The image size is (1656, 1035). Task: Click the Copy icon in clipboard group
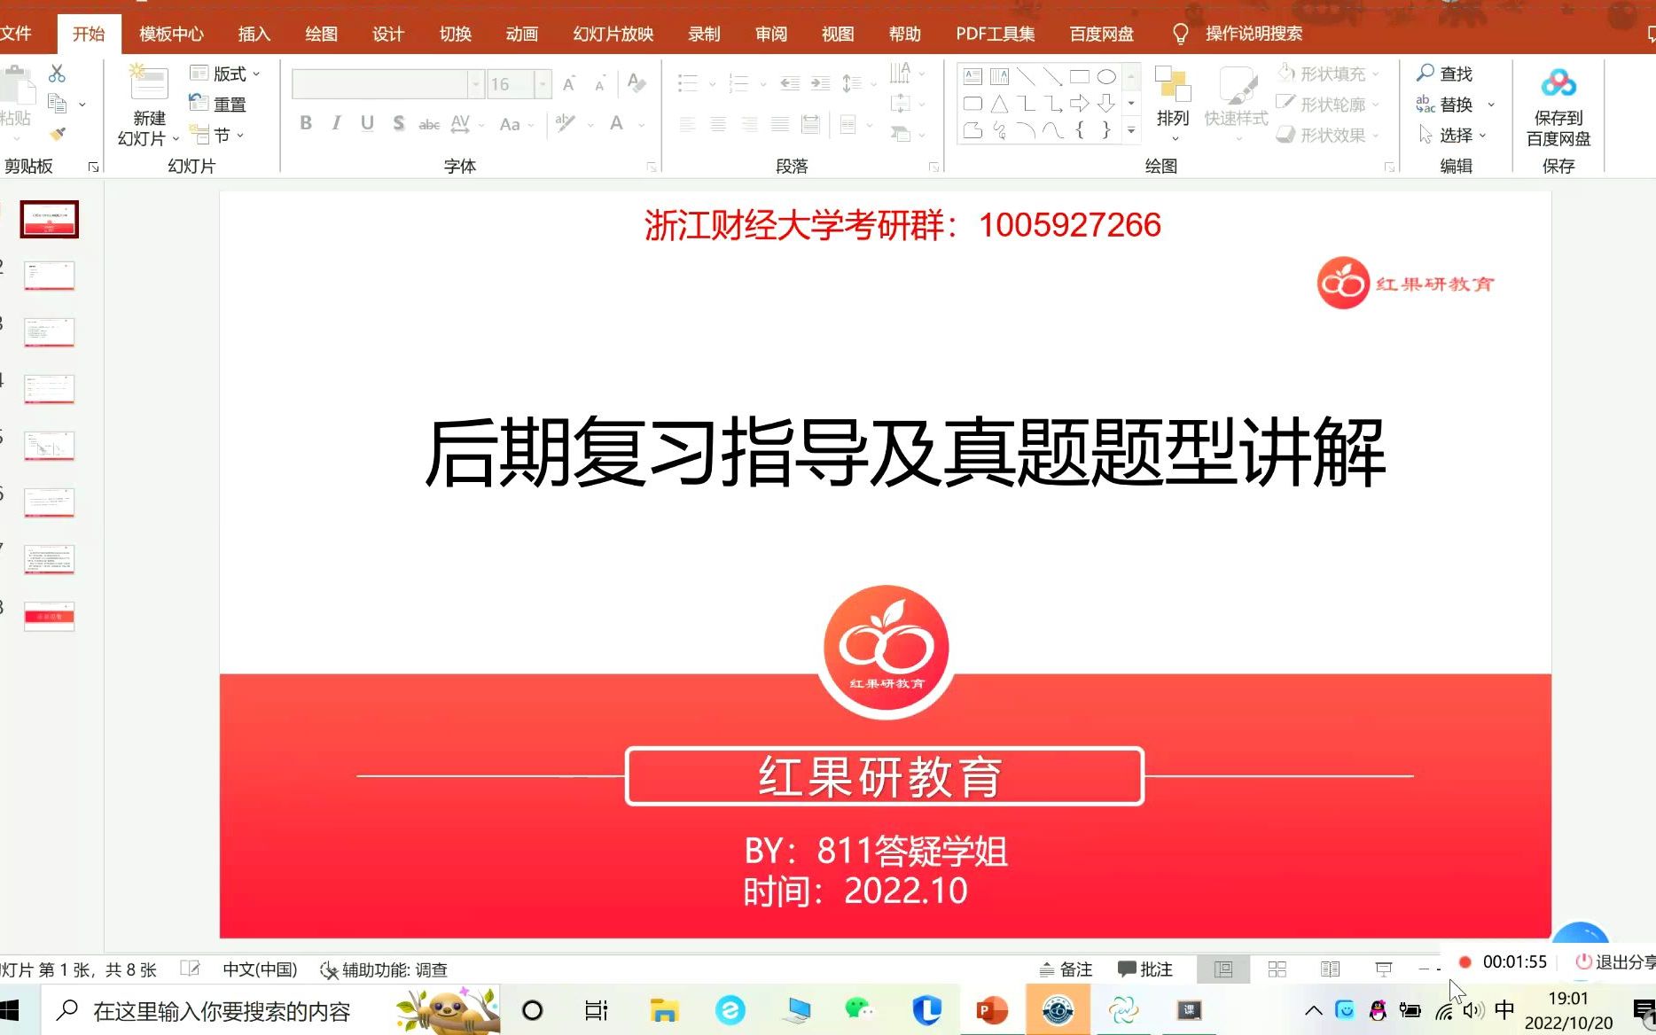click(x=58, y=105)
